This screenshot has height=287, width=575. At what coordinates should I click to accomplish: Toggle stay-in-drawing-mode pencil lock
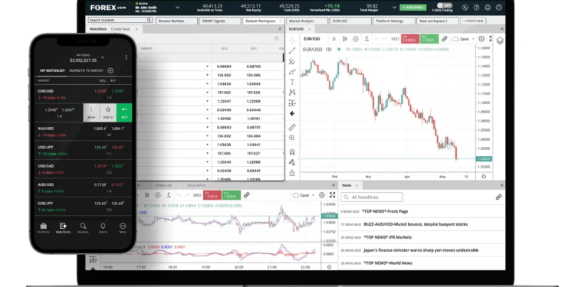(x=292, y=162)
